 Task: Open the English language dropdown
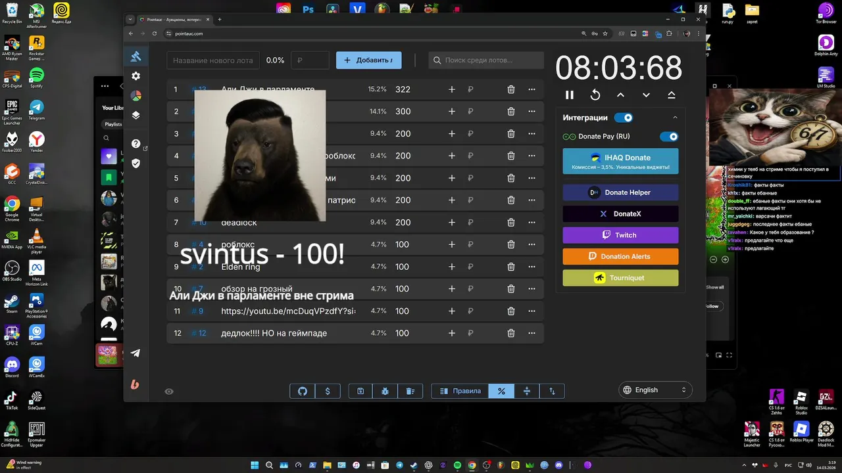tap(655, 390)
